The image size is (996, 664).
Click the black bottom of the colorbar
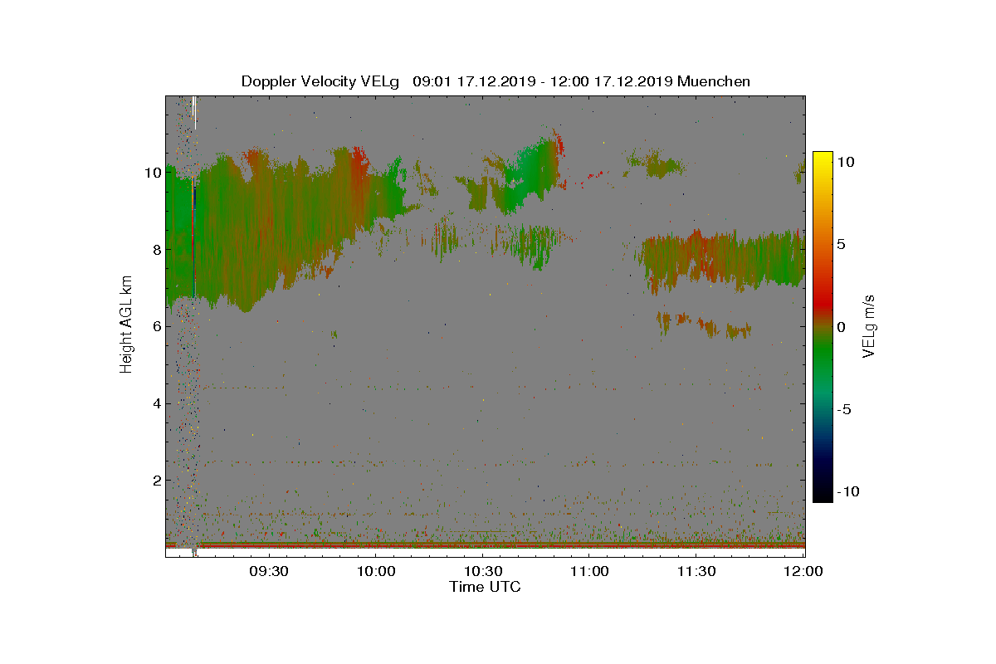pyautogui.click(x=823, y=495)
